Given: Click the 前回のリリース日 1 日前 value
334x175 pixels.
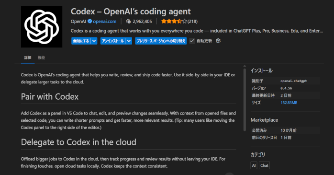Looking at the screenshot, I should (286, 138).
